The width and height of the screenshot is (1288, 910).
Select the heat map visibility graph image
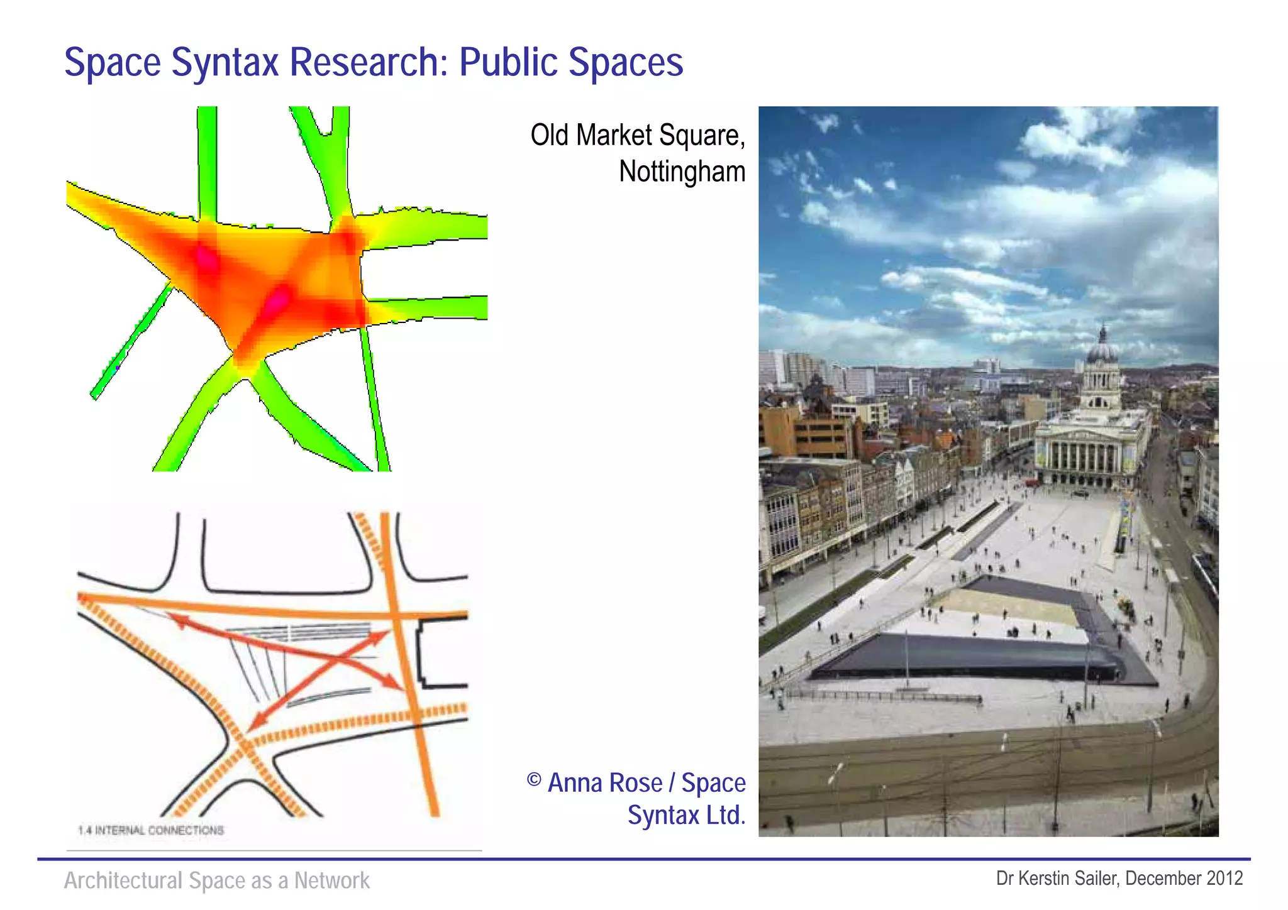[x=277, y=289]
